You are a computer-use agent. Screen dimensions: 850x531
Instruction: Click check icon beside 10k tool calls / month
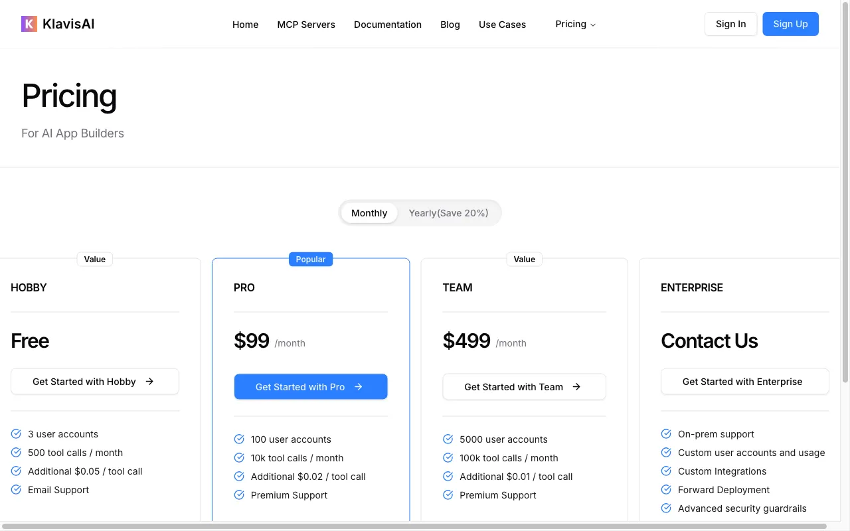tap(239, 458)
